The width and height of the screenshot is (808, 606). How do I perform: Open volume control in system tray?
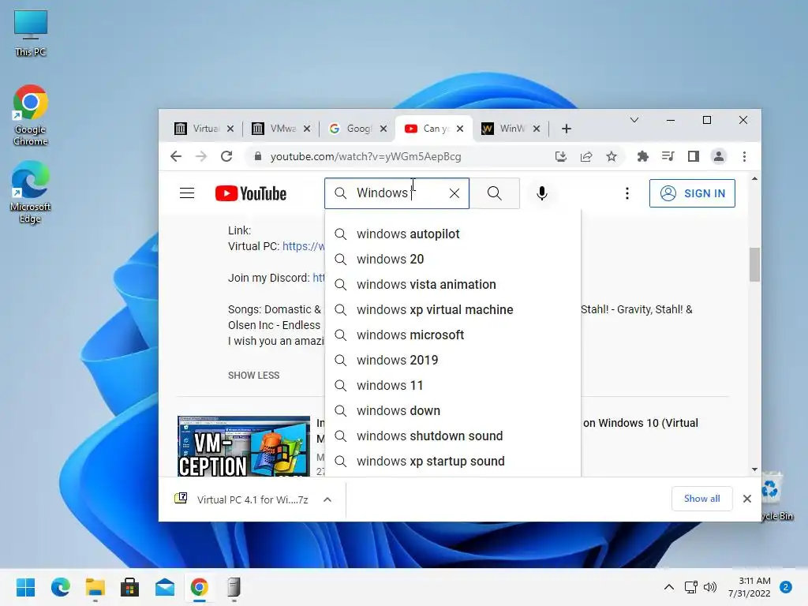click(x=710, y=587)
